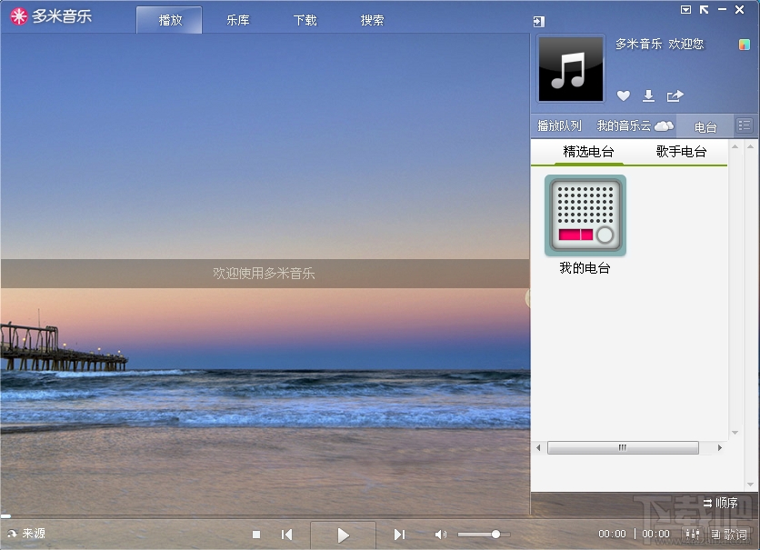Click the skin color swatch near the welcome text
Screen dimensions: 760x550
tap(745, 45)
